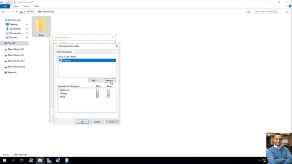Open the address bar history dropdown
This screenshot has width=292, height=164.
pos(246,12)
